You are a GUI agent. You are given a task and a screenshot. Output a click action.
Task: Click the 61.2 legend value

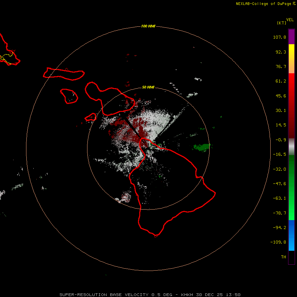point(281,81)
